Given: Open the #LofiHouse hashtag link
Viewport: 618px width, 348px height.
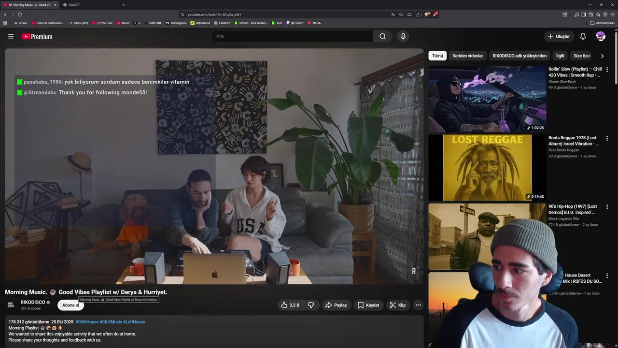Looking at the screenshot, I should coord(134,322).
